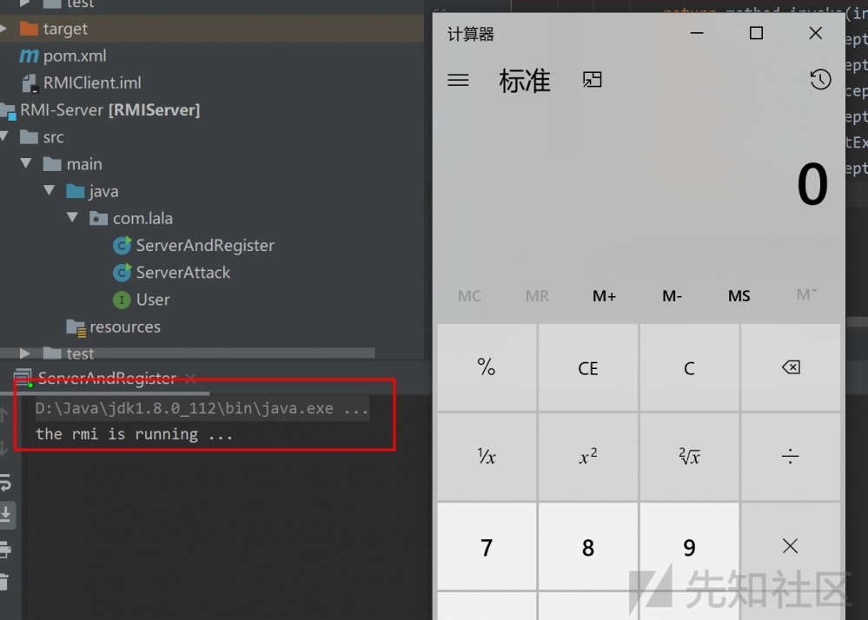The image size is (868, 620).
Task: Click the backspace key in calculator
Action: click(791, 367)
